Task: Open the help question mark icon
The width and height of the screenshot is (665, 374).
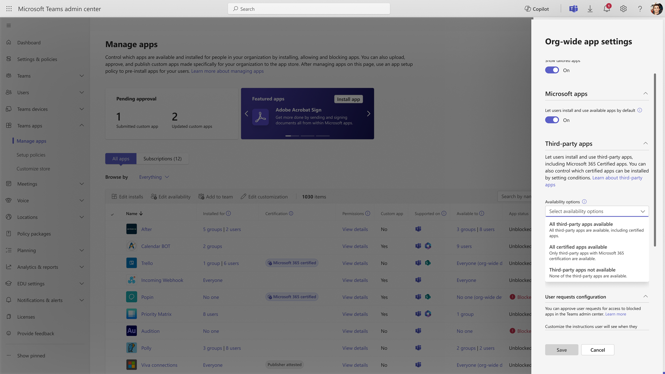Action: tap(640, 9)
